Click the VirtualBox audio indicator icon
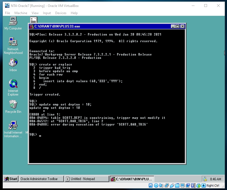The image size is (227, 190). pos(161,186)
